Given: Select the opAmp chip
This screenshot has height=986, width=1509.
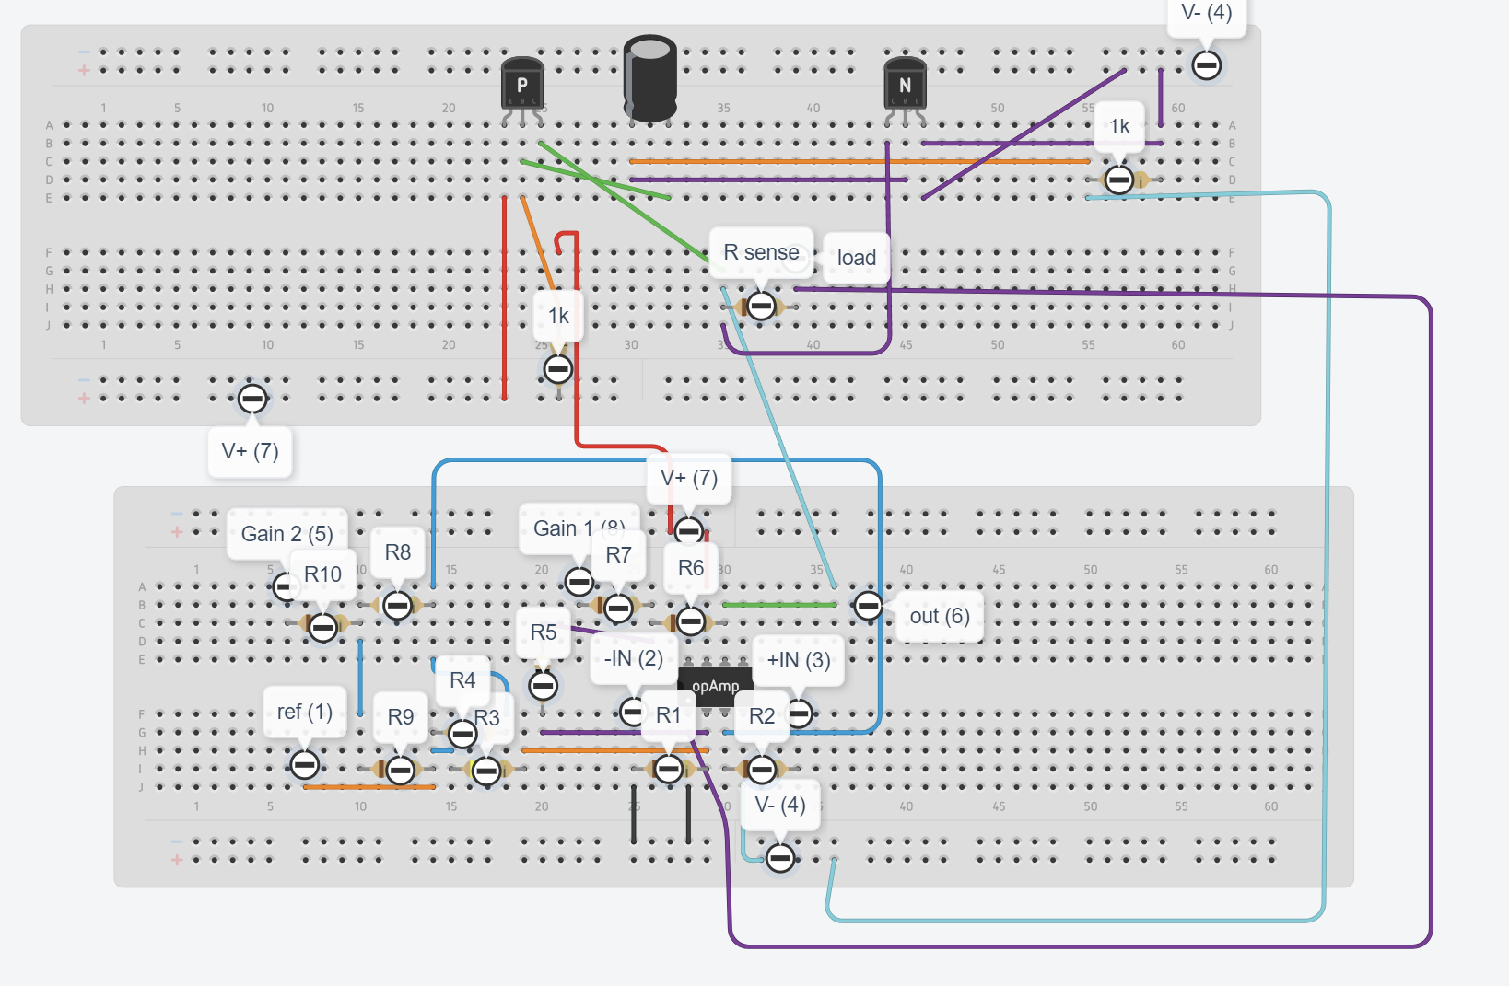Looking at the screenshot, I should click(x=714, y=685).
